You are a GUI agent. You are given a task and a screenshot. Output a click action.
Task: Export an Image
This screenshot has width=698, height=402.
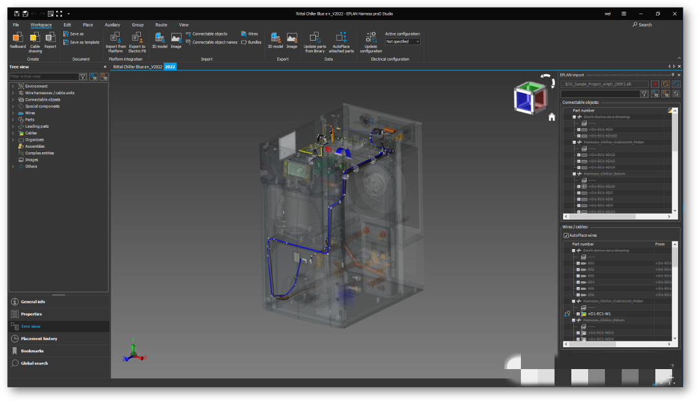pyautogui.click(x=292, y=40)
